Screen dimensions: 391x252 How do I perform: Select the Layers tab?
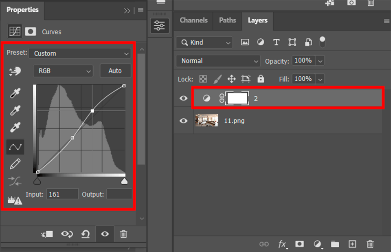tap(257, 20)
